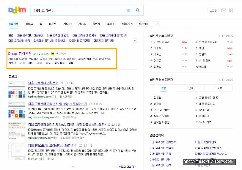
Task: Open the virtual keyboard icon in search box
Action: (128, 10)
